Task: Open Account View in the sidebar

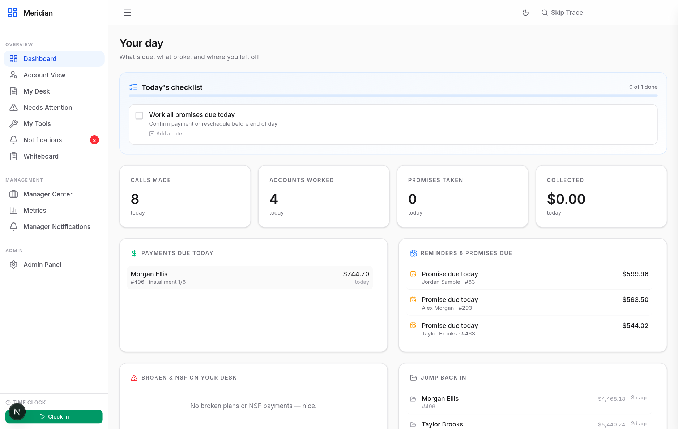Action: [54, 75]
